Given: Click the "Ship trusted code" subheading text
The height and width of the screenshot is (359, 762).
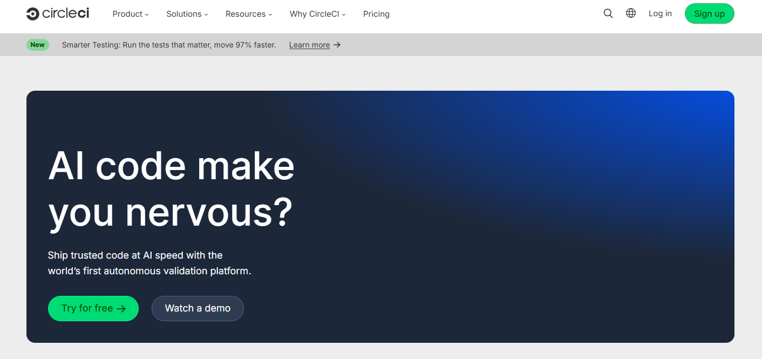Looking at the screenshot, I should coord(149,263).
